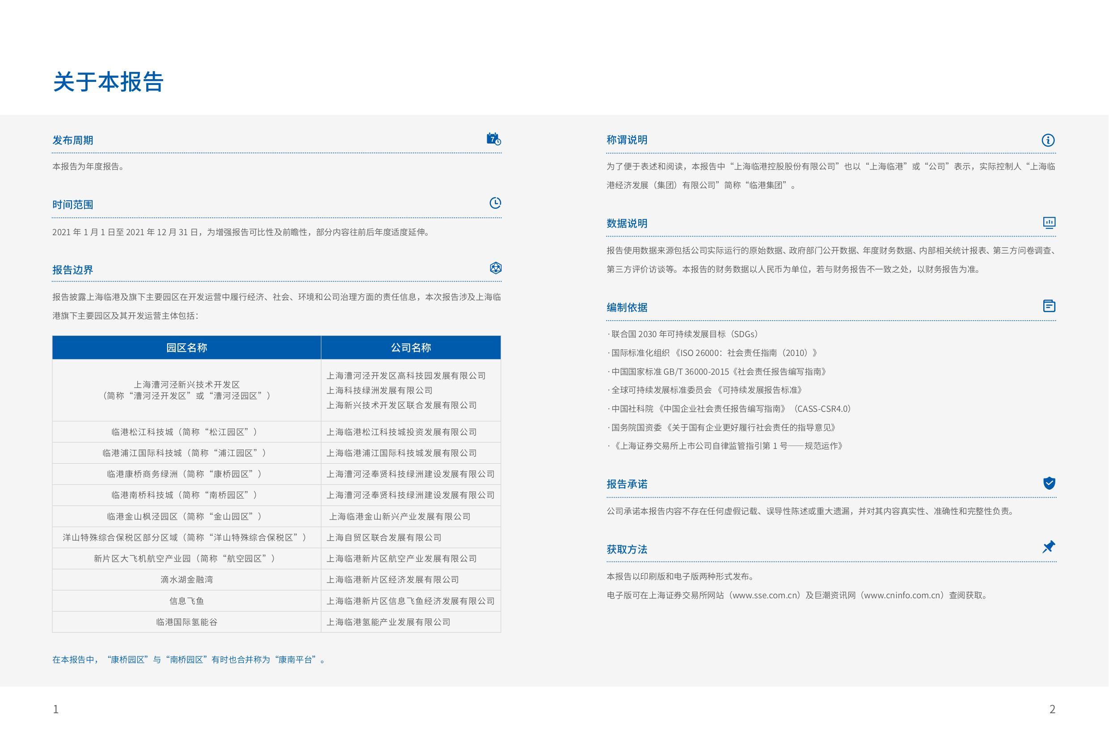
Task: Click the 上海漕河泾新兴技术开发区 table cell
Action: 186,390
